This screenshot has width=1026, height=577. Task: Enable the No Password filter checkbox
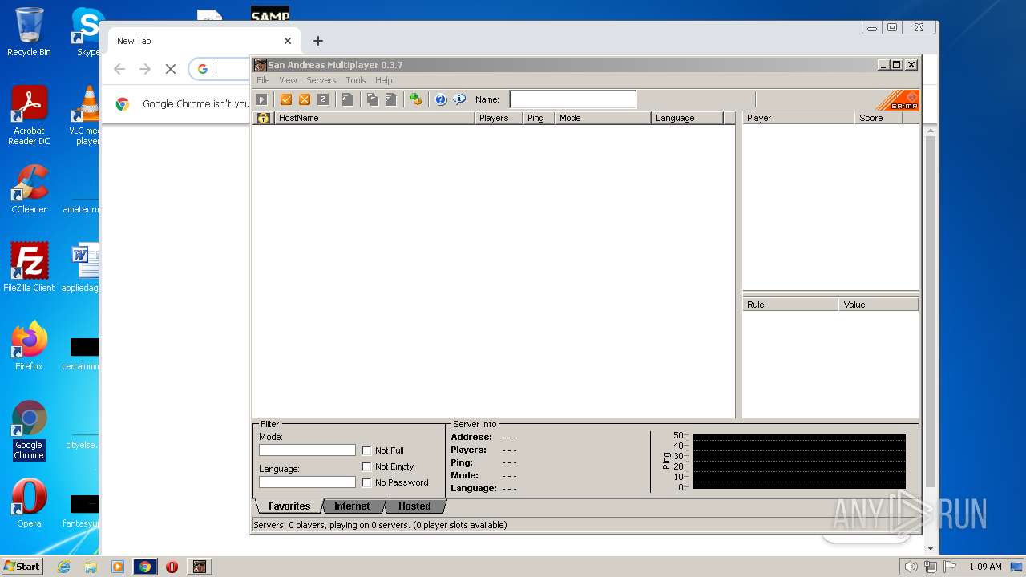click(367, 482)
